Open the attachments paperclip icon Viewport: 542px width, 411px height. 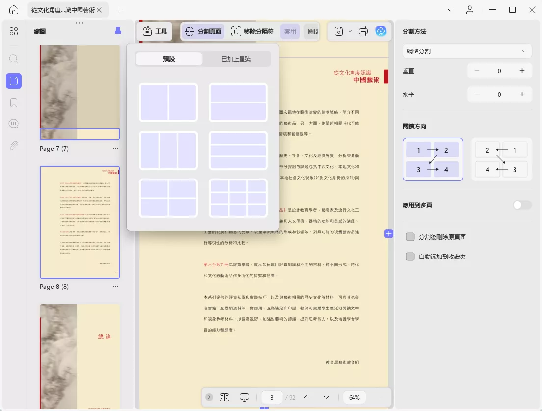pos(14,145)
